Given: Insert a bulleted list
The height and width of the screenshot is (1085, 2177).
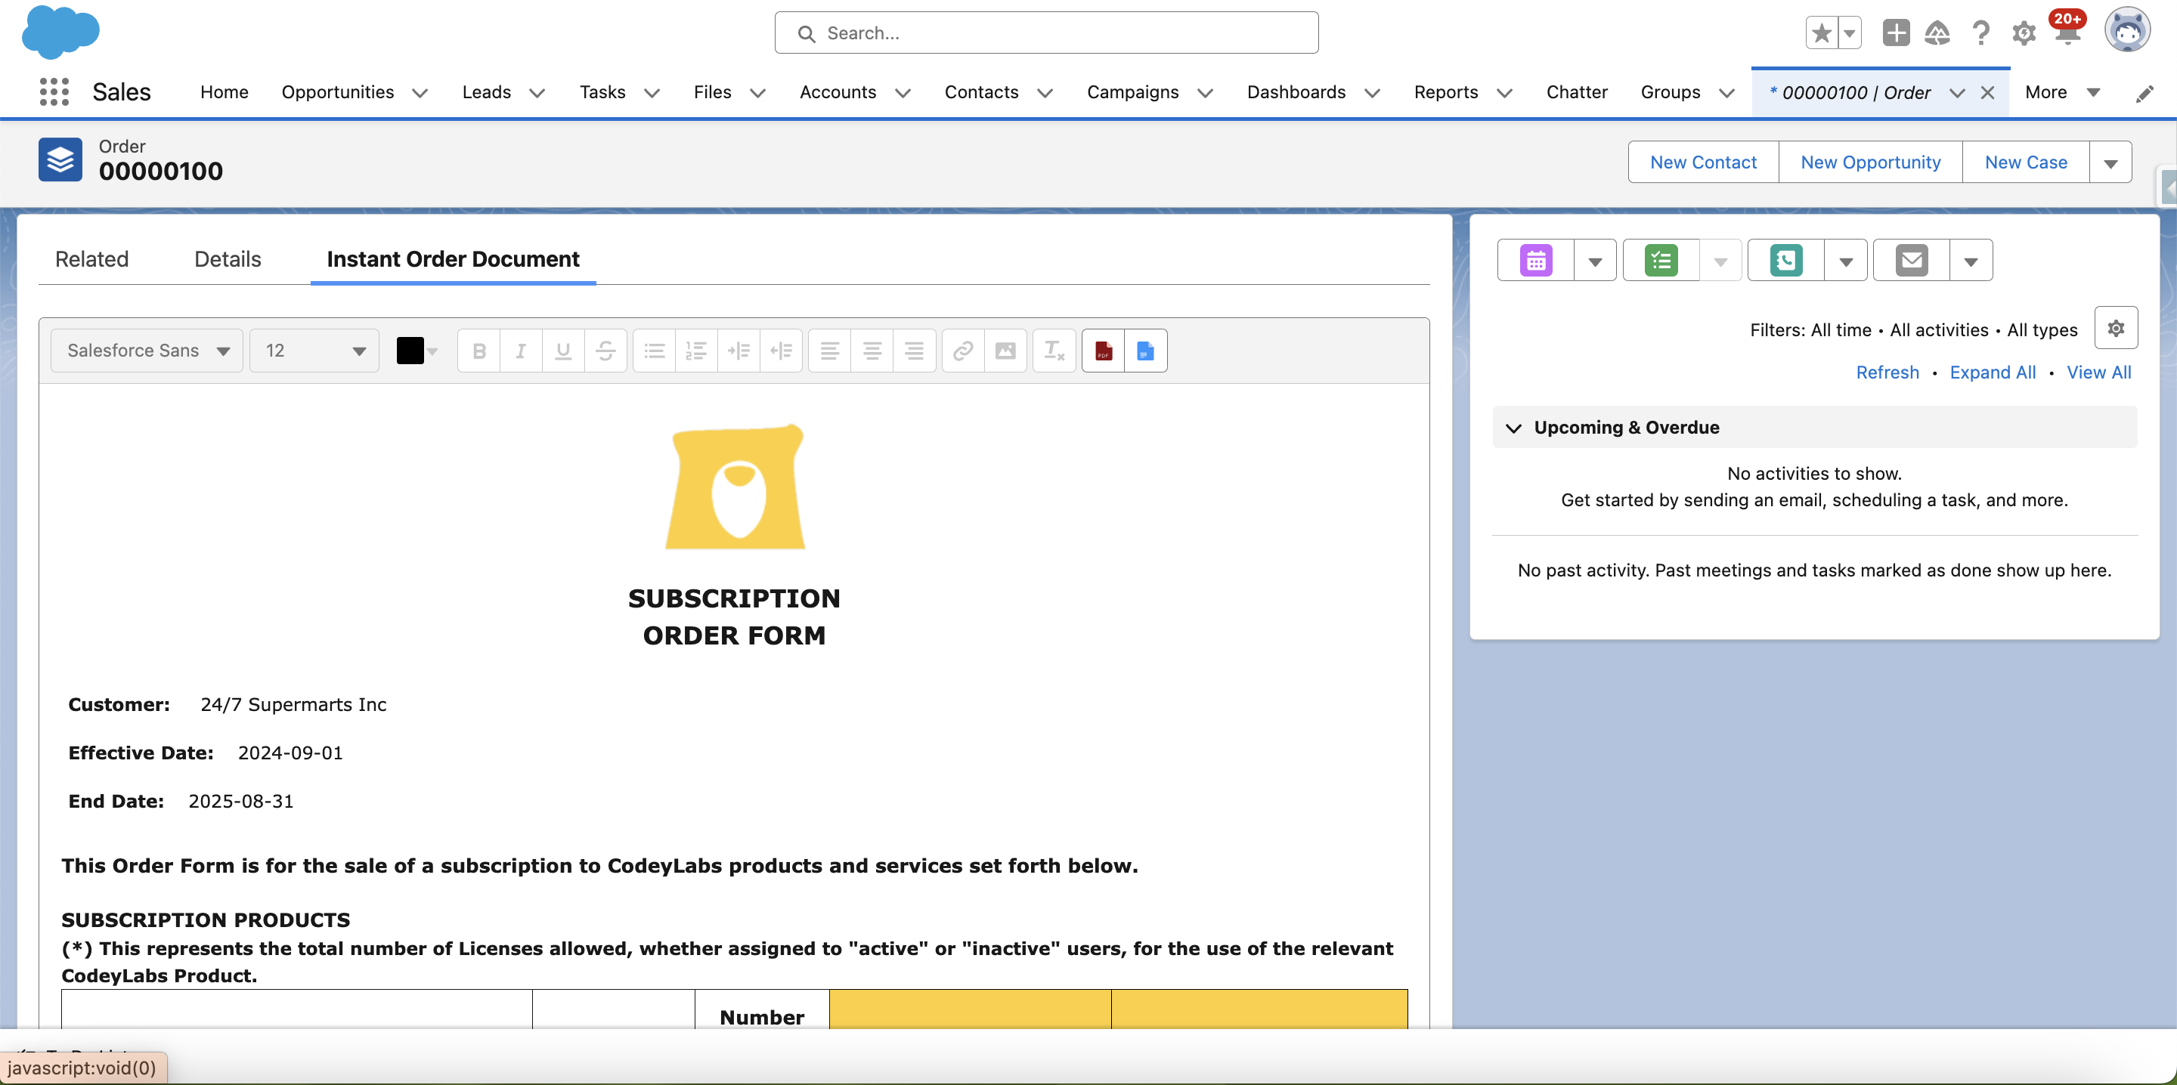Looking at the screenshot, I should (654, 351).
